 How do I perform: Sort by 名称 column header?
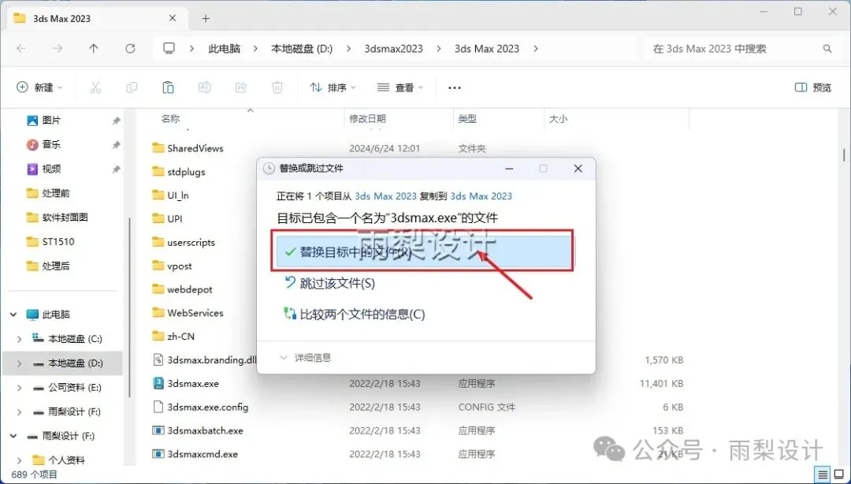coord(170,118)
